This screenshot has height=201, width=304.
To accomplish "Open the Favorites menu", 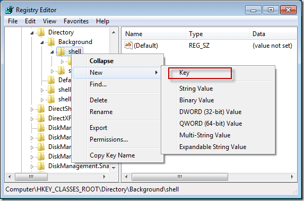I will point(76,21).
